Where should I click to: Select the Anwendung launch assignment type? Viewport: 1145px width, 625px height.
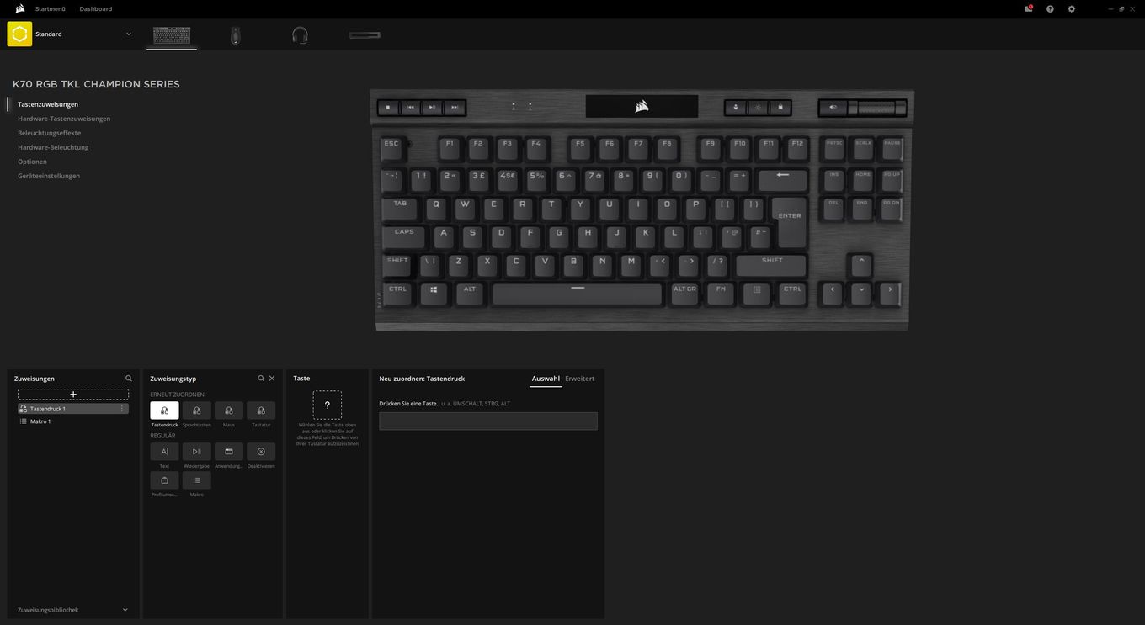click(229, 452)
